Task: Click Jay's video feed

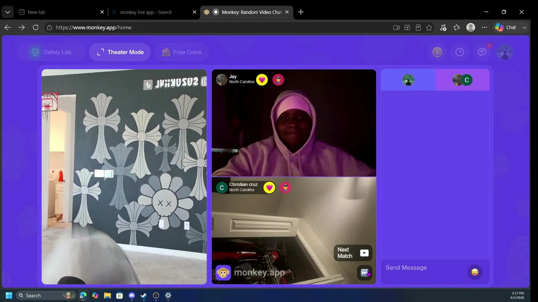Action: (x=294, y=123)
